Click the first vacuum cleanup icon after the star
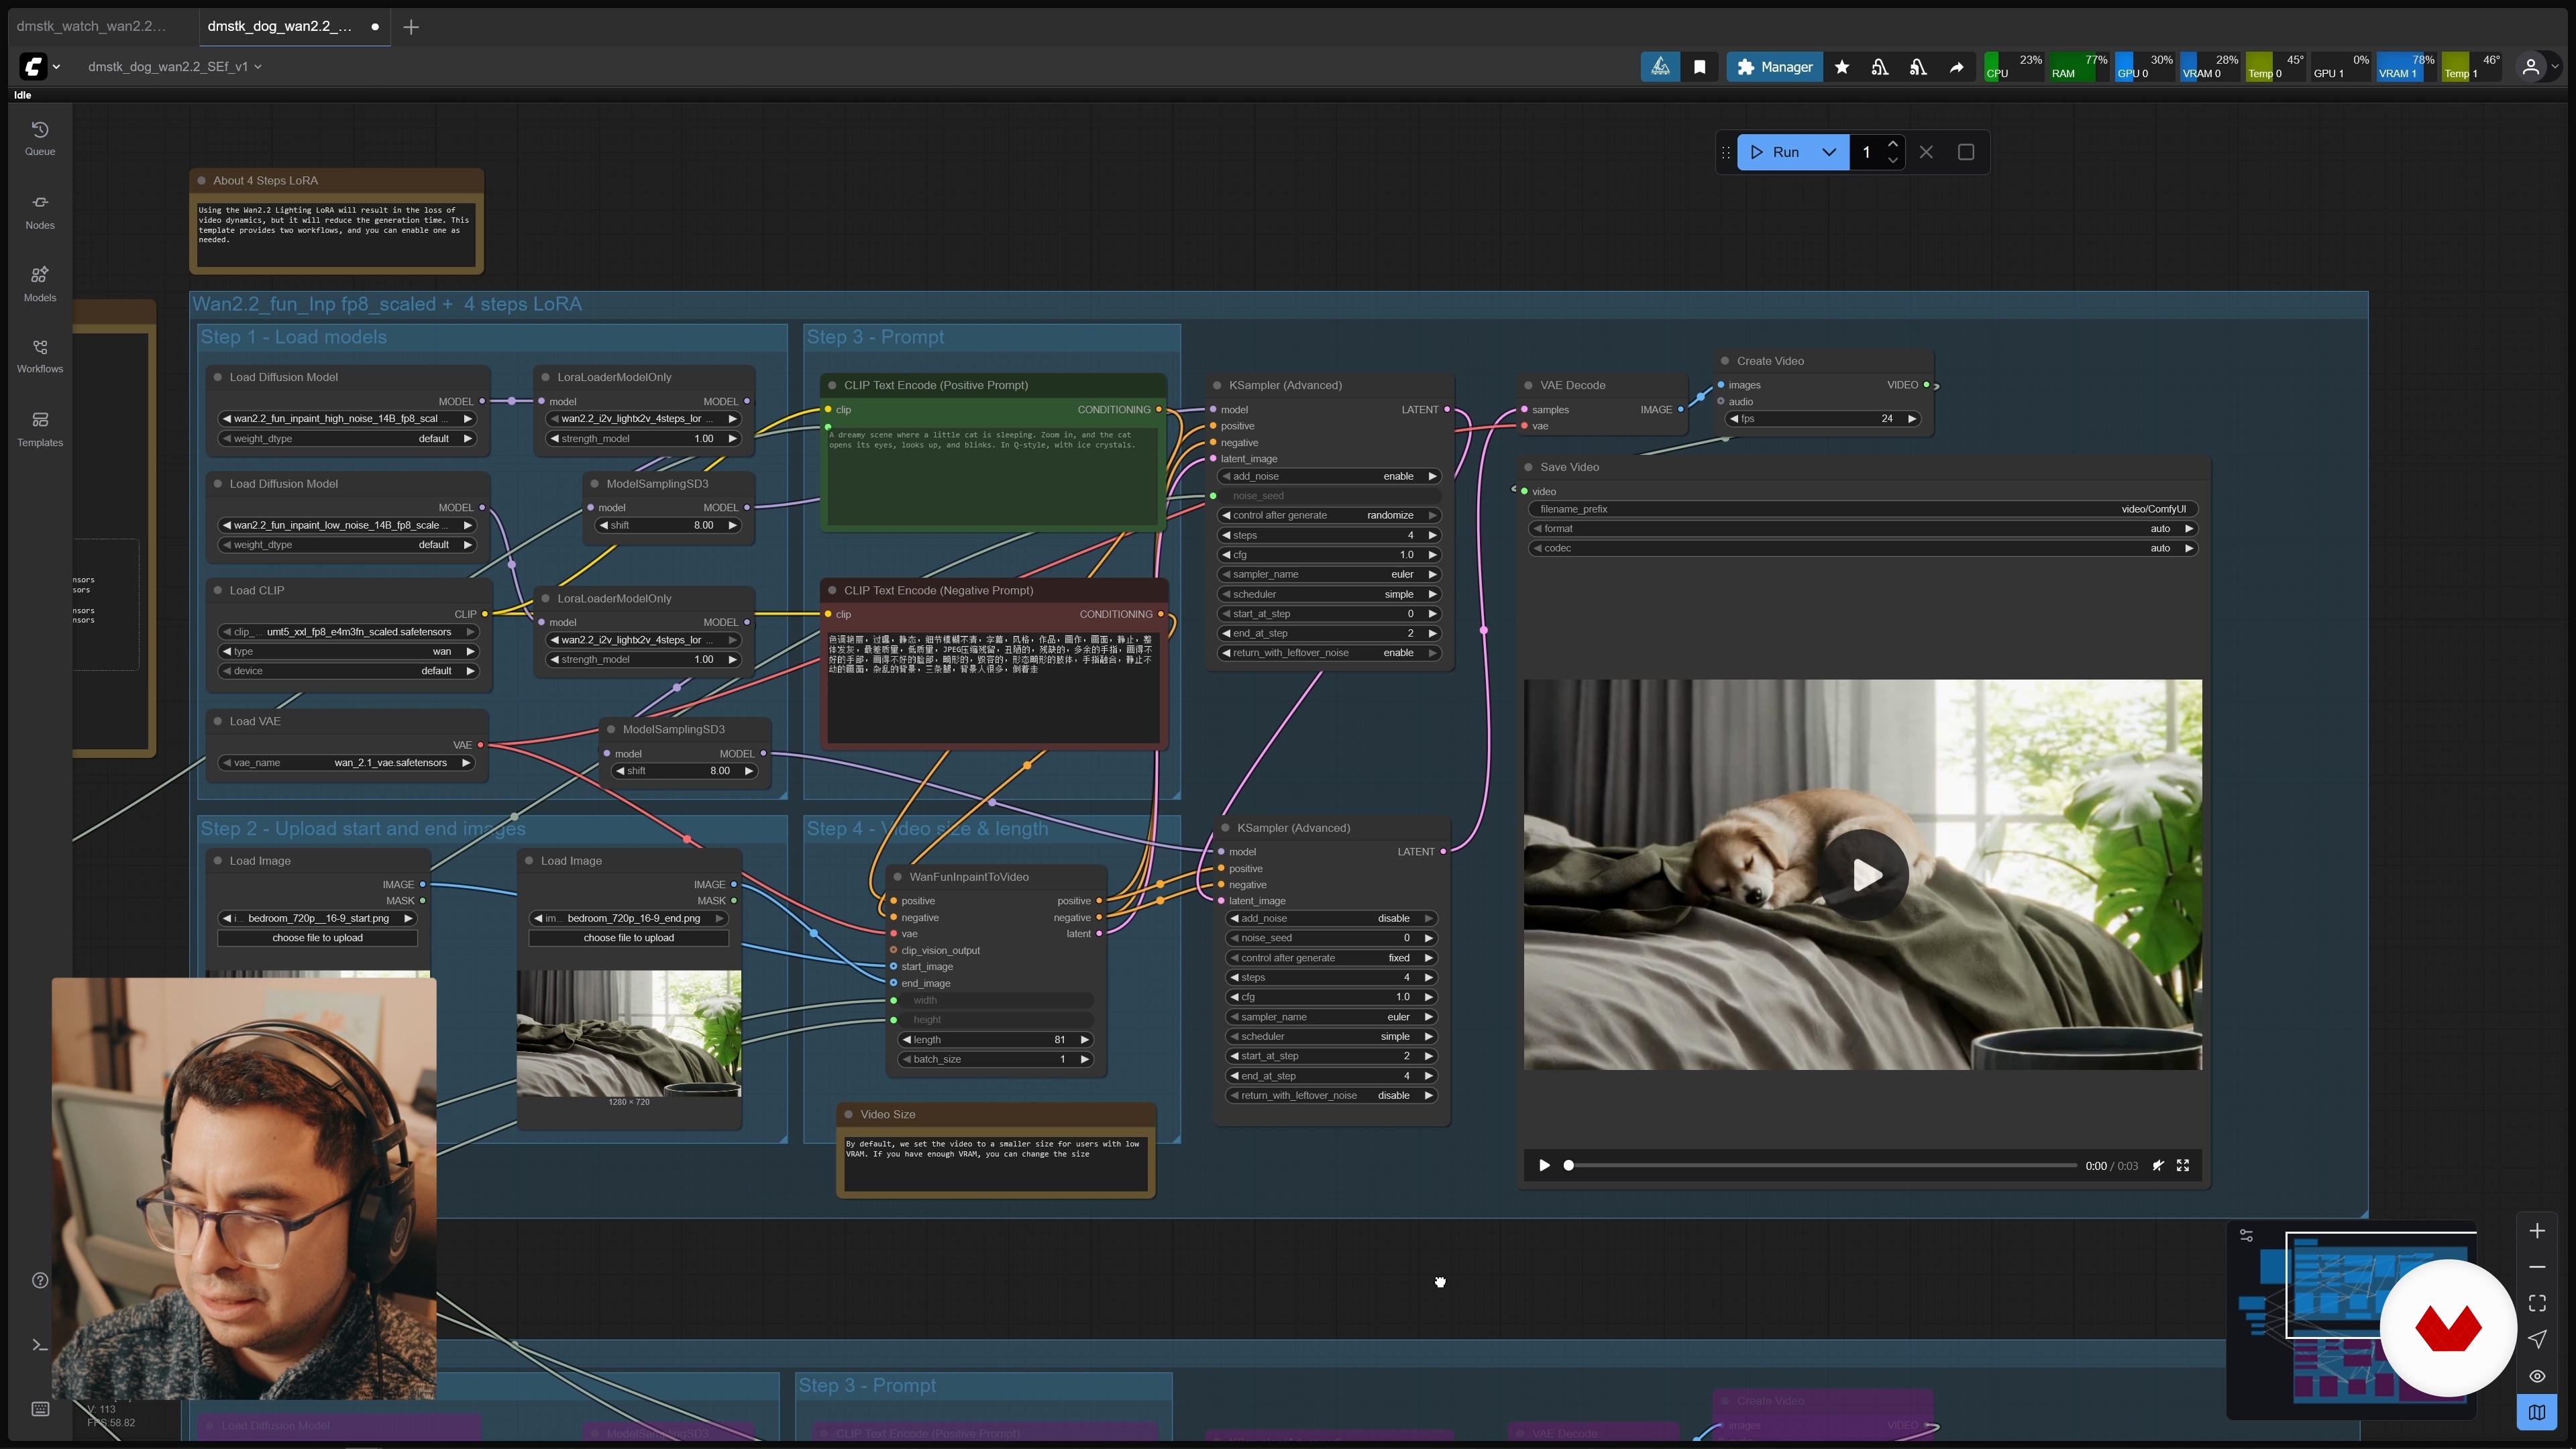2576x1449 pixels. pos(1880,67)
